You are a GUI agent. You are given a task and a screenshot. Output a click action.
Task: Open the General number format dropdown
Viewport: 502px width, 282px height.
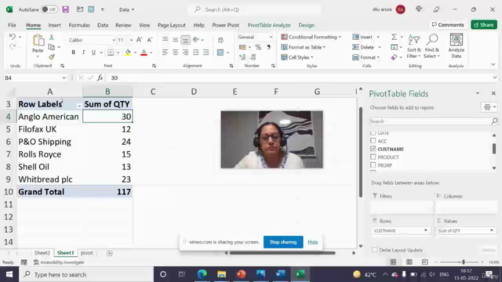pyautogui.click(x=271, y=37)
